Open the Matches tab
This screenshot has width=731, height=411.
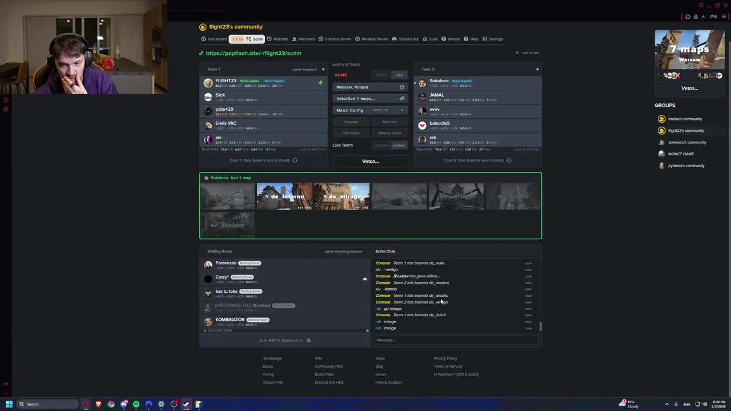278,39
